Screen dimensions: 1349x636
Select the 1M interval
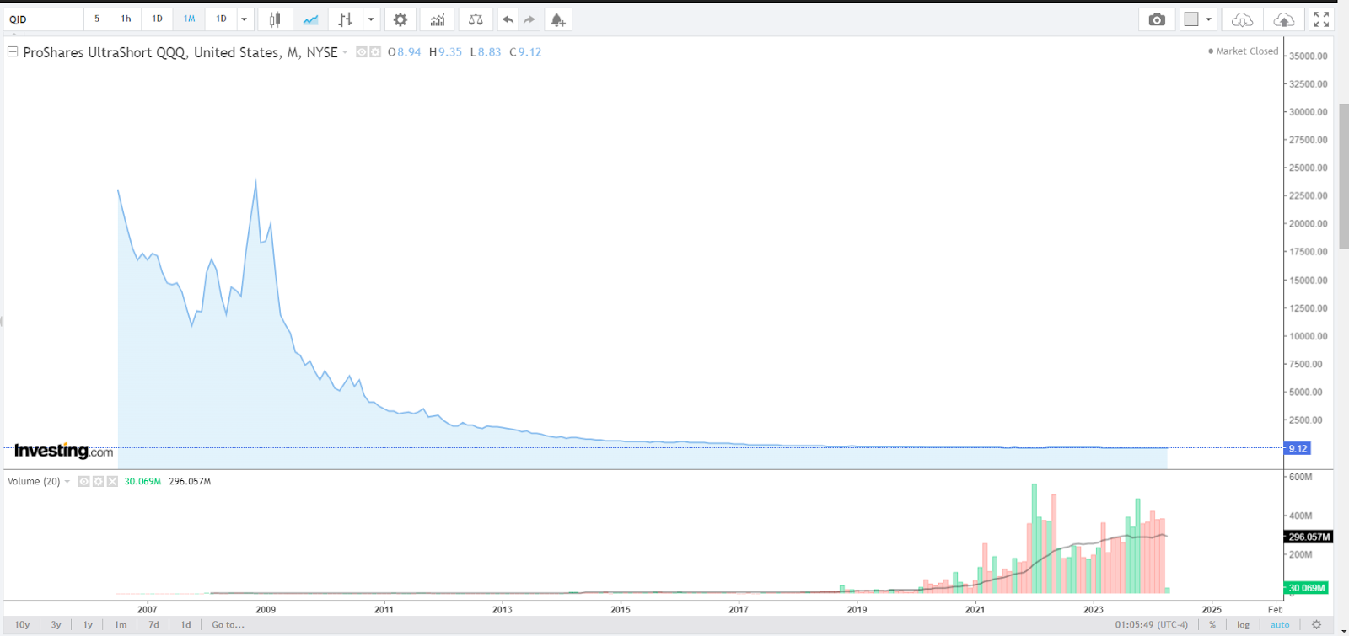pyautogui.click(x=189, y=19)
